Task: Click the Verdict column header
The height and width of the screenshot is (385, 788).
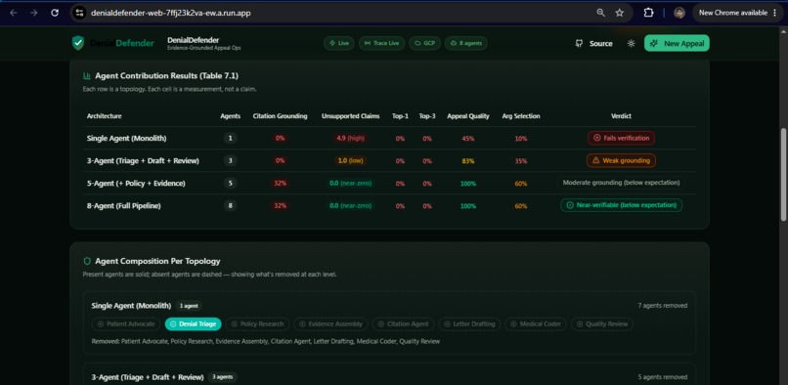Action: (621, 116)
